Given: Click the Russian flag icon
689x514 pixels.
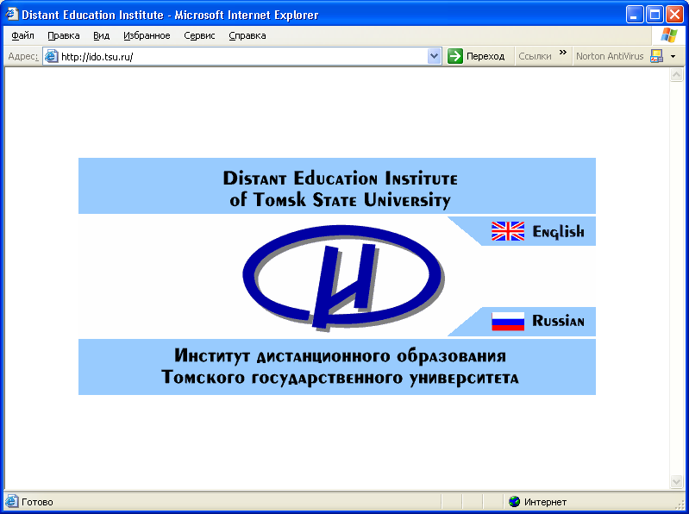Looking at the screenshot, I should 508,321.
